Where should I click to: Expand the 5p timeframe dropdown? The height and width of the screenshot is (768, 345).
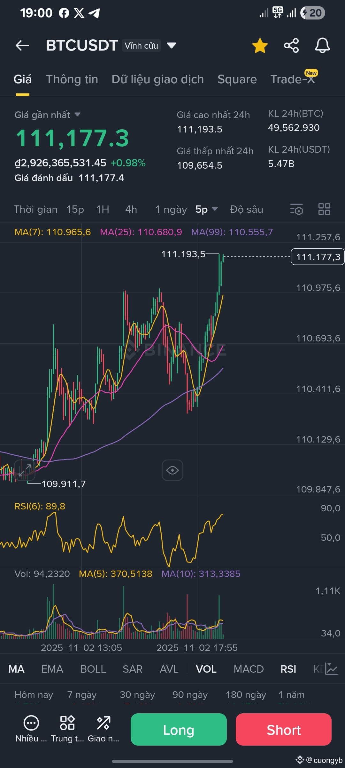(x=206, y=209)
